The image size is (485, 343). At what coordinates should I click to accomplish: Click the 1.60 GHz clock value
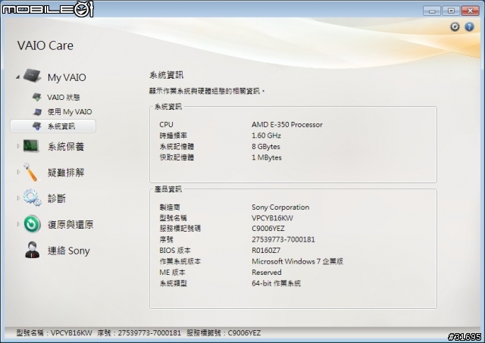pyautogui.click(x=266, y=136)
